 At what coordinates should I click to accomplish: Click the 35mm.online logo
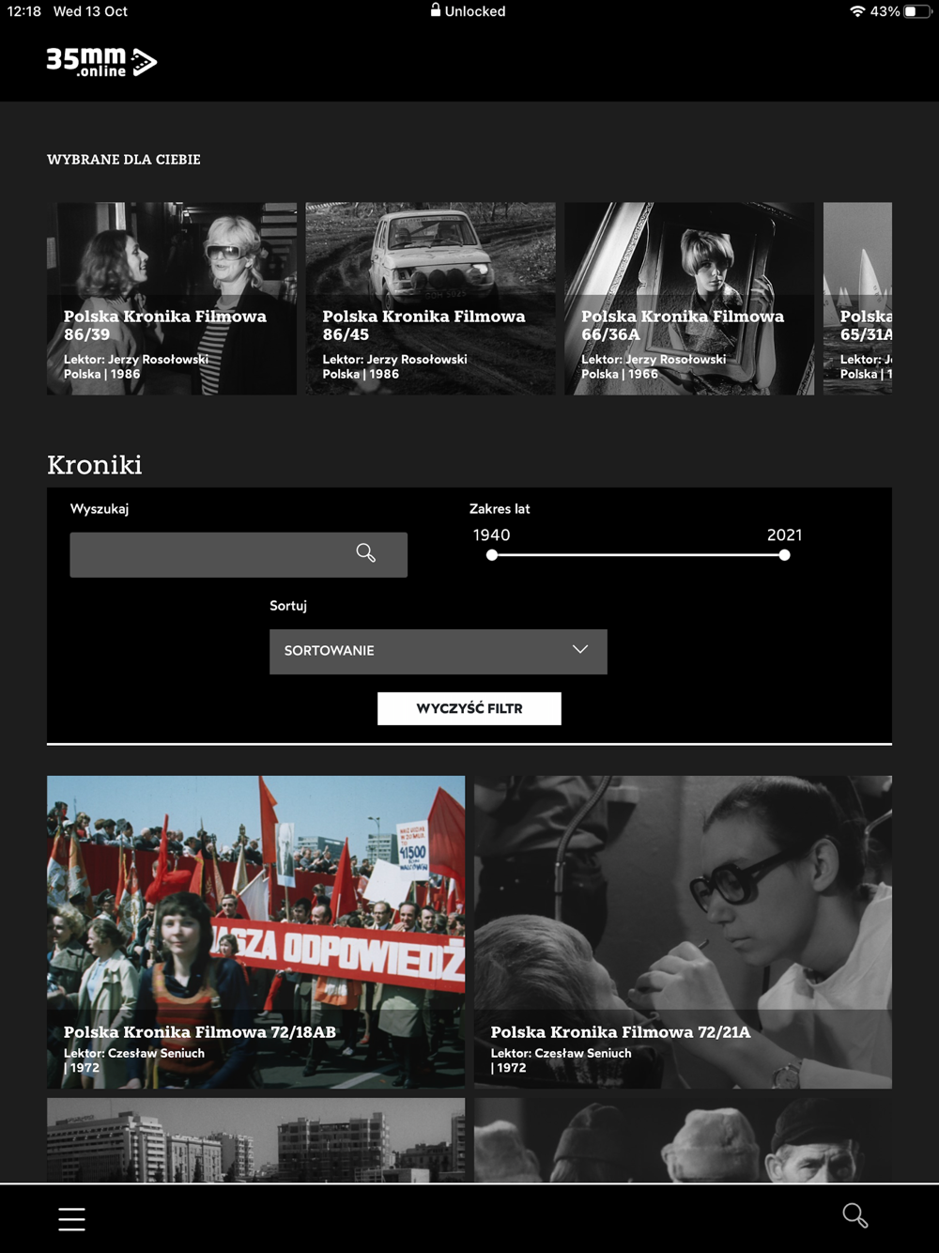[101, 62]
